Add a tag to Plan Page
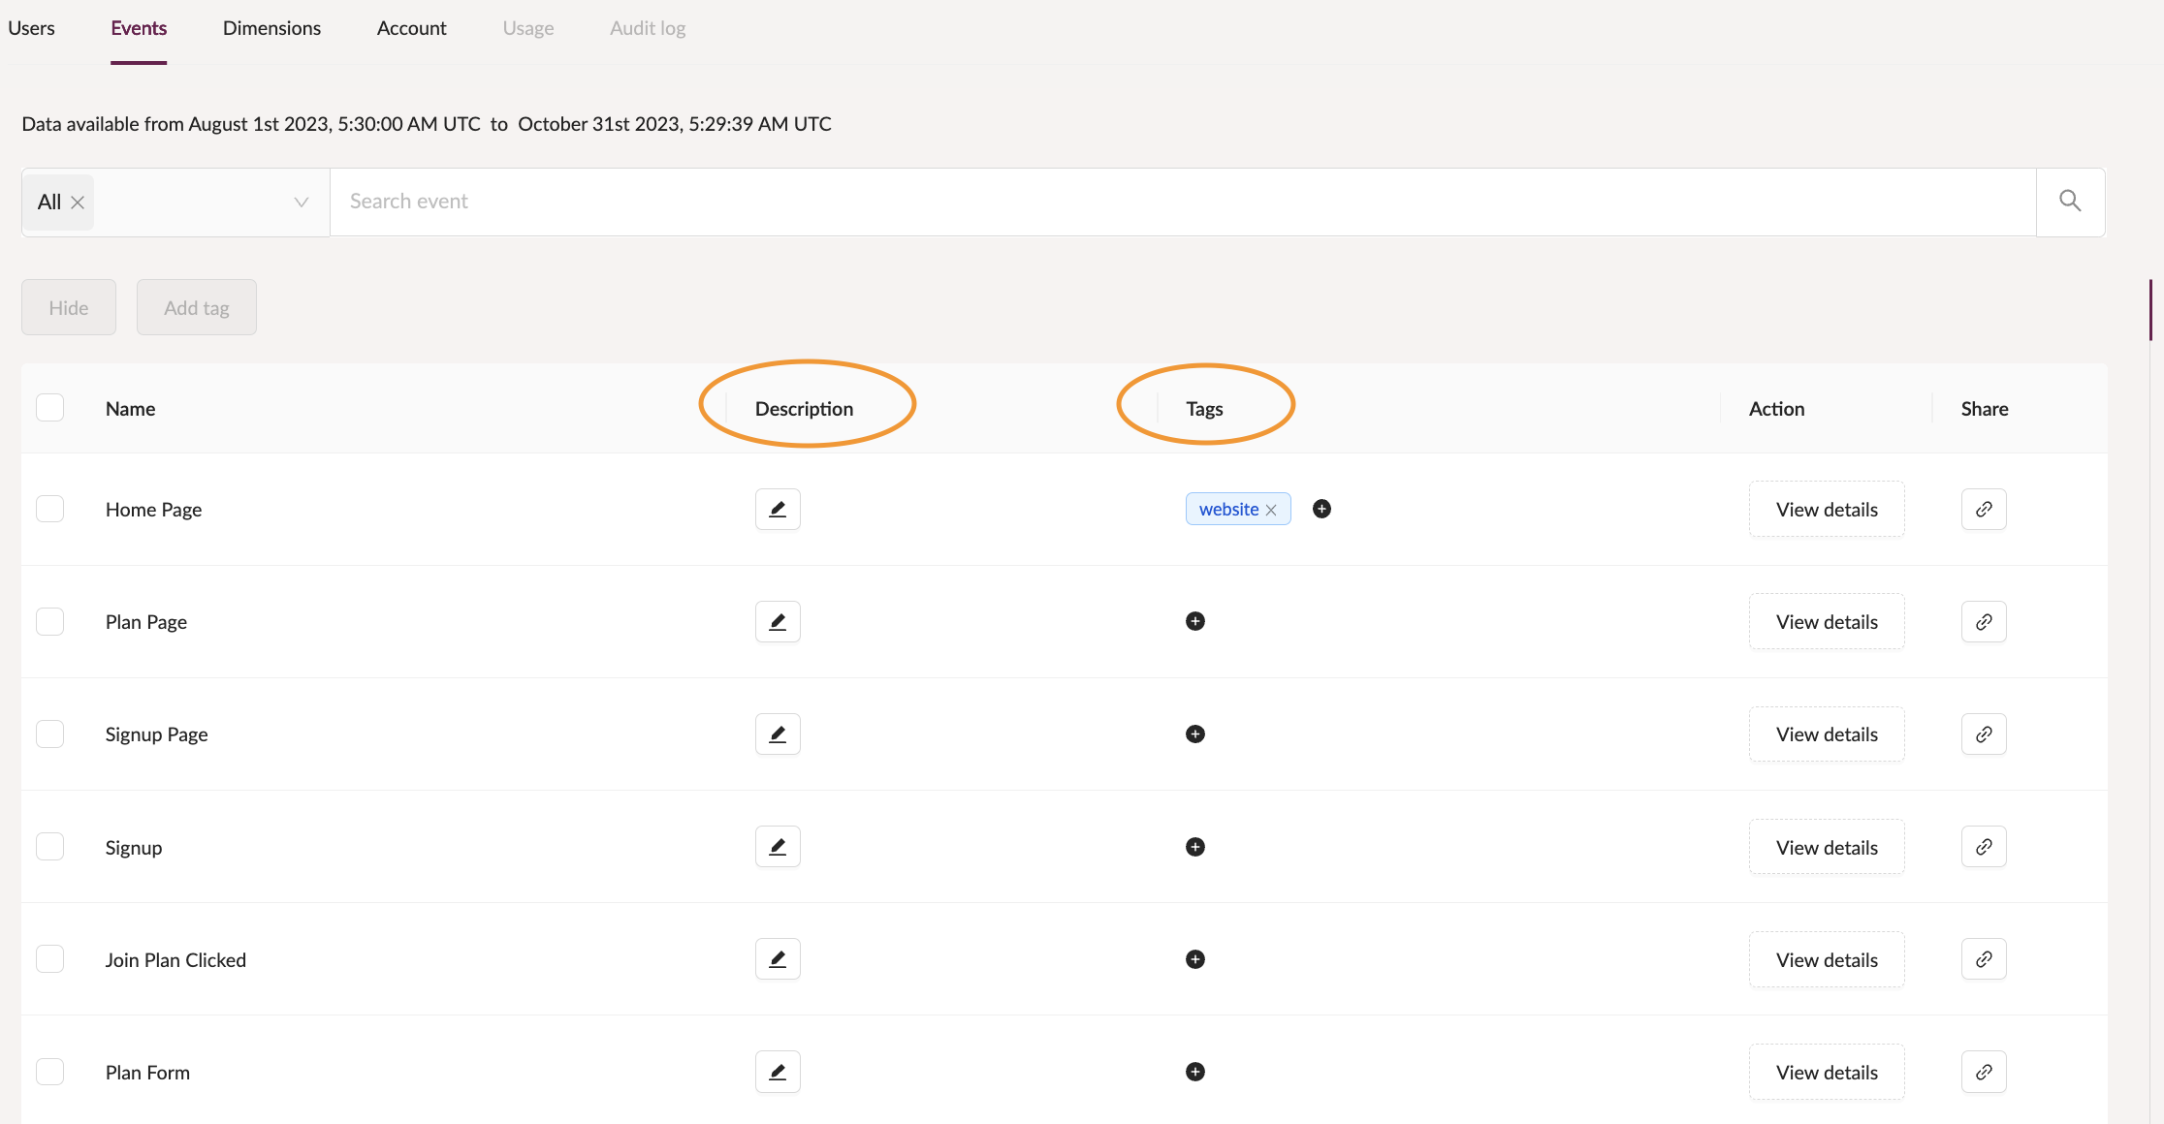 [1194, 621]
